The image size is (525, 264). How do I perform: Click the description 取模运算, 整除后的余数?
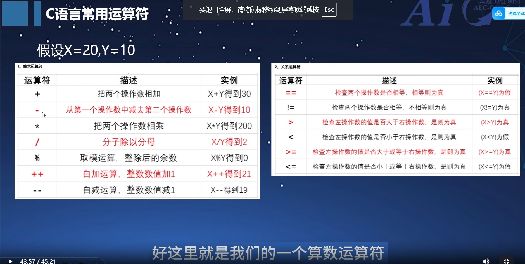(129, 158)
